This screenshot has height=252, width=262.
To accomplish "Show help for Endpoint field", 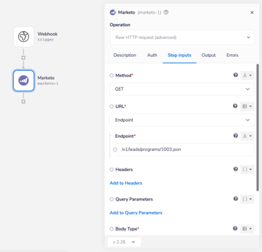I will pyautogui.click(x=236, y=136).
